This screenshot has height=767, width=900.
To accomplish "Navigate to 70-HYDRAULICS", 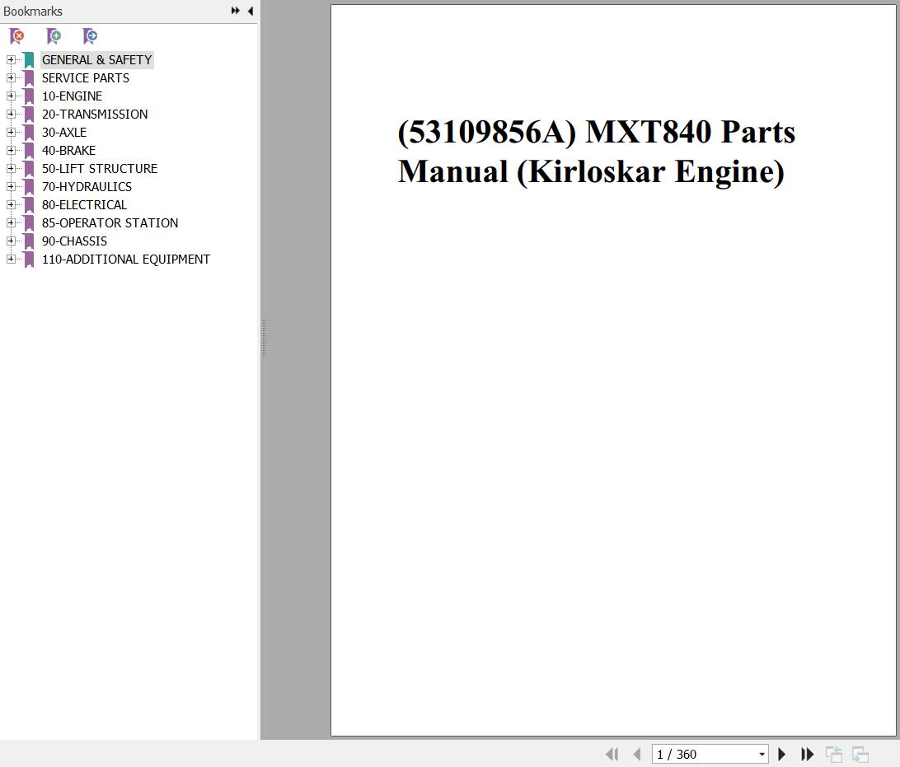I will (x=87, y=186).
